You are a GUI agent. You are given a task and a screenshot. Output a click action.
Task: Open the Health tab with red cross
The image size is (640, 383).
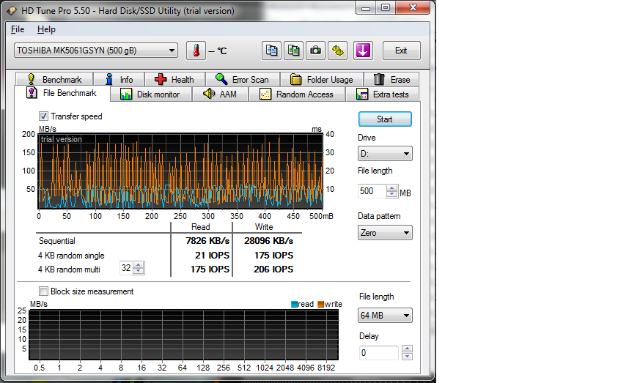click(174, 79)
